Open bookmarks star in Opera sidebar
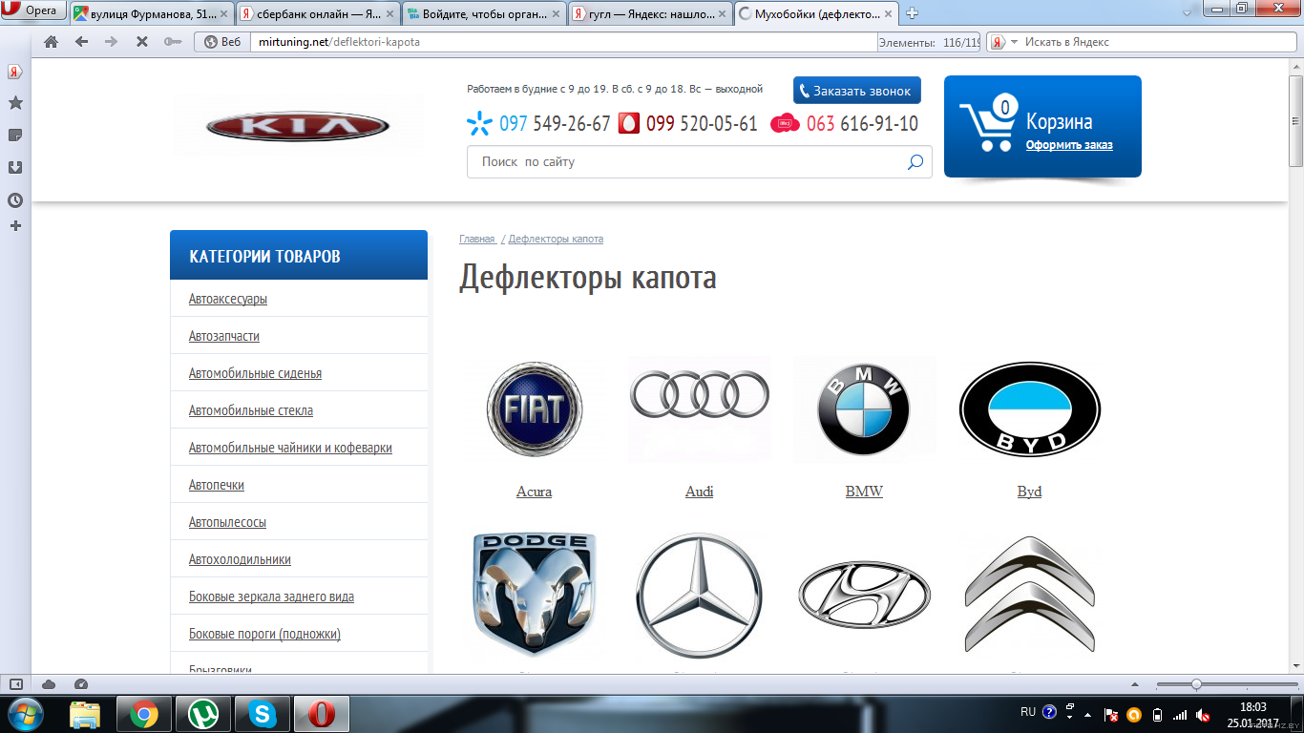Image resolution: width=1304 pixels, height=733 pixels. point(15,103)
